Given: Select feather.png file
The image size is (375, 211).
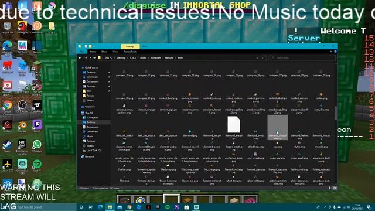Looking at the screenshot, I should (124, 168).
